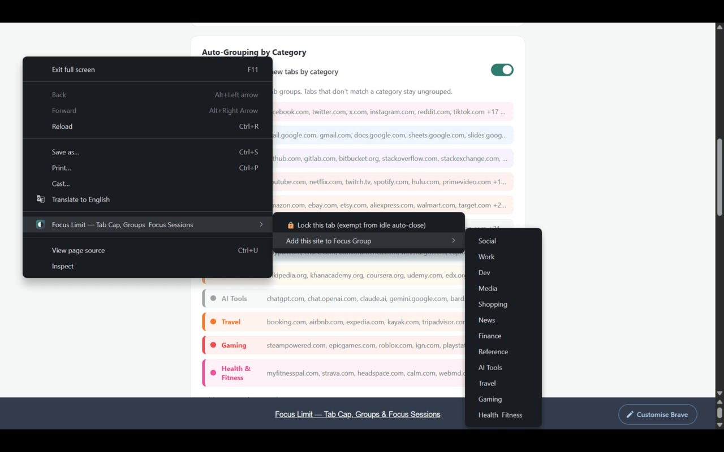Screen dimensions: 724x452
Task: Open Cast... from the context menu
Action: pos(148,184)
